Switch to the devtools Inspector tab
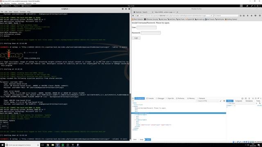The image size is (262, 147). [x=140, y=98]
